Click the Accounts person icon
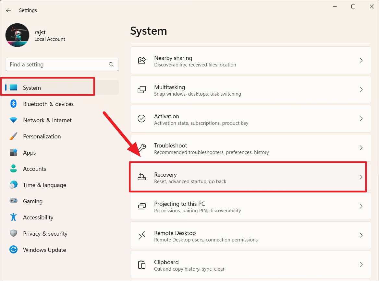379x281 pixels. (14, 169)
